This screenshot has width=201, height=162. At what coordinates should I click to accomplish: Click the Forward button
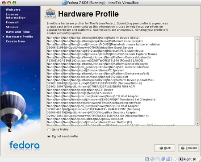pyautogui.click(x=188, y=148)
